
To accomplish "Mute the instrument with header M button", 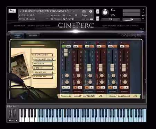I will 98,18.
